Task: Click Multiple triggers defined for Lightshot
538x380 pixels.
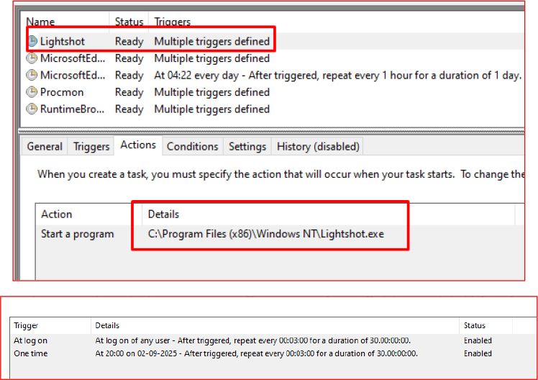Action: (x=211, y=41)
